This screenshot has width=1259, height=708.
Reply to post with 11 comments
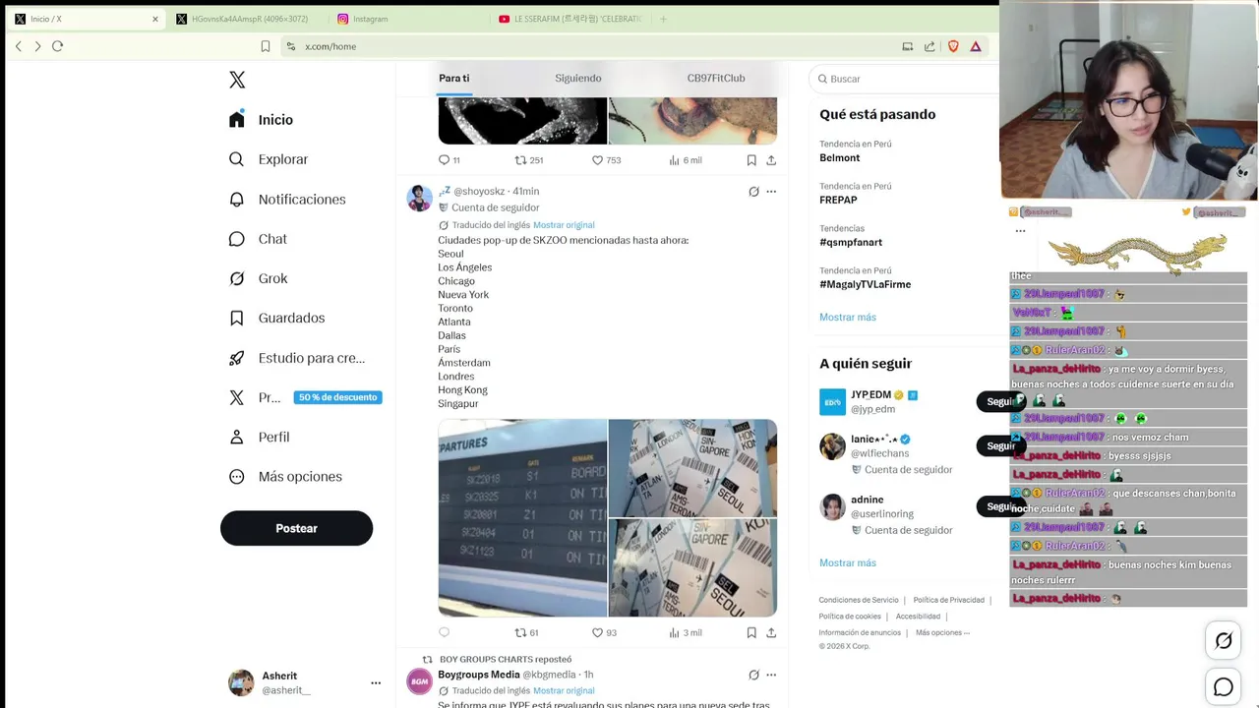point(449,160)
